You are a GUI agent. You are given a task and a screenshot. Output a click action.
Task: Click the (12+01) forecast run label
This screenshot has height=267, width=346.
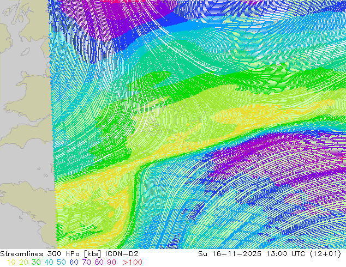pyautogui.click(x=325, y=254)
